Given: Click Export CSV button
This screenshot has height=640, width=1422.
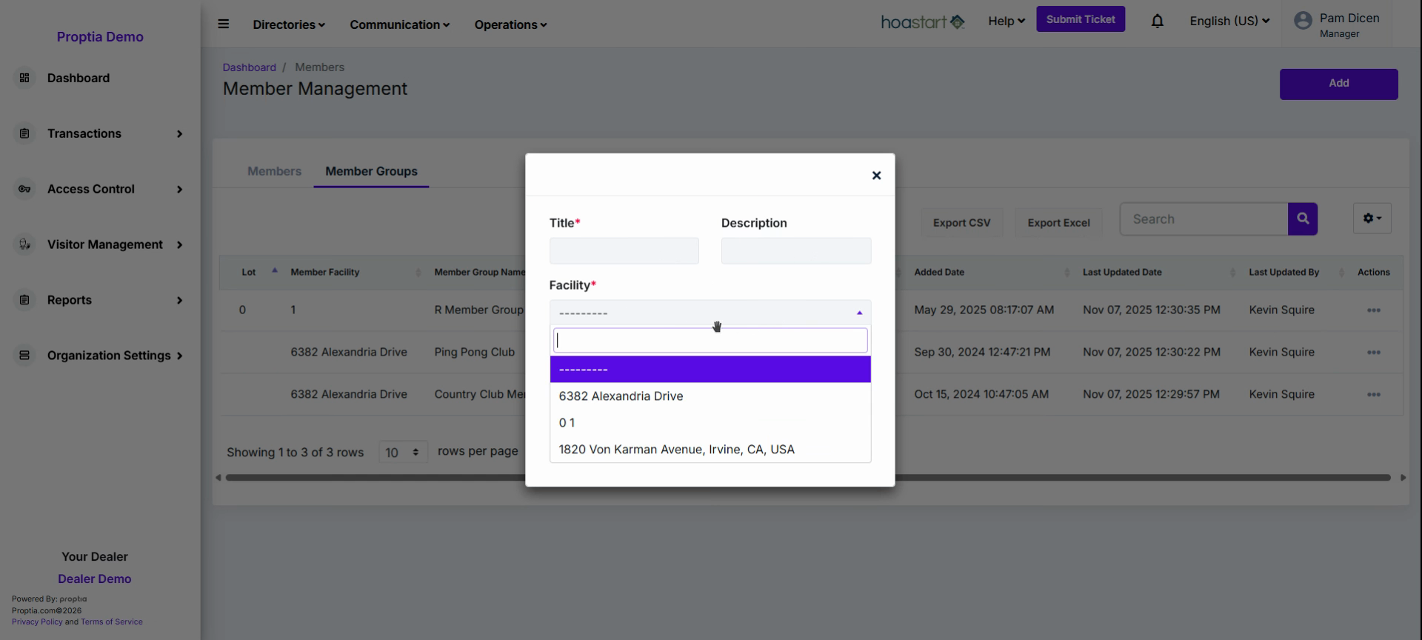Looking at the screenshot, I should [961, 222].
